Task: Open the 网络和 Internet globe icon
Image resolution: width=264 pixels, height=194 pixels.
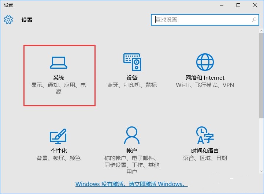Action: tap(205, 62)
